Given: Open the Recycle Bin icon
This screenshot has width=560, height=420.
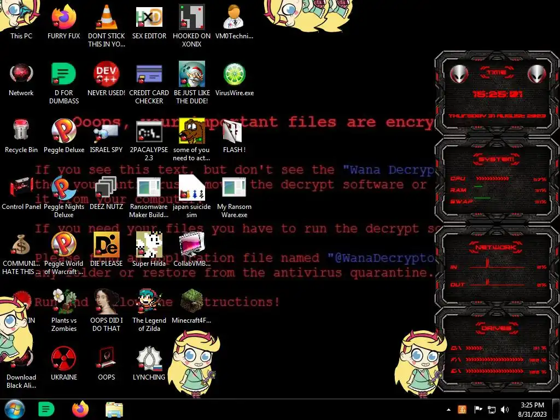Looking at the screenshot, I should point(21,136).
